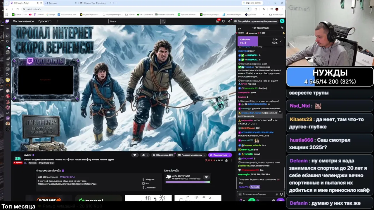Image resolution: width=374 pixels, height=210 pixels.
Task: Select the DropsВключены tag
Action: click(46, 163)
